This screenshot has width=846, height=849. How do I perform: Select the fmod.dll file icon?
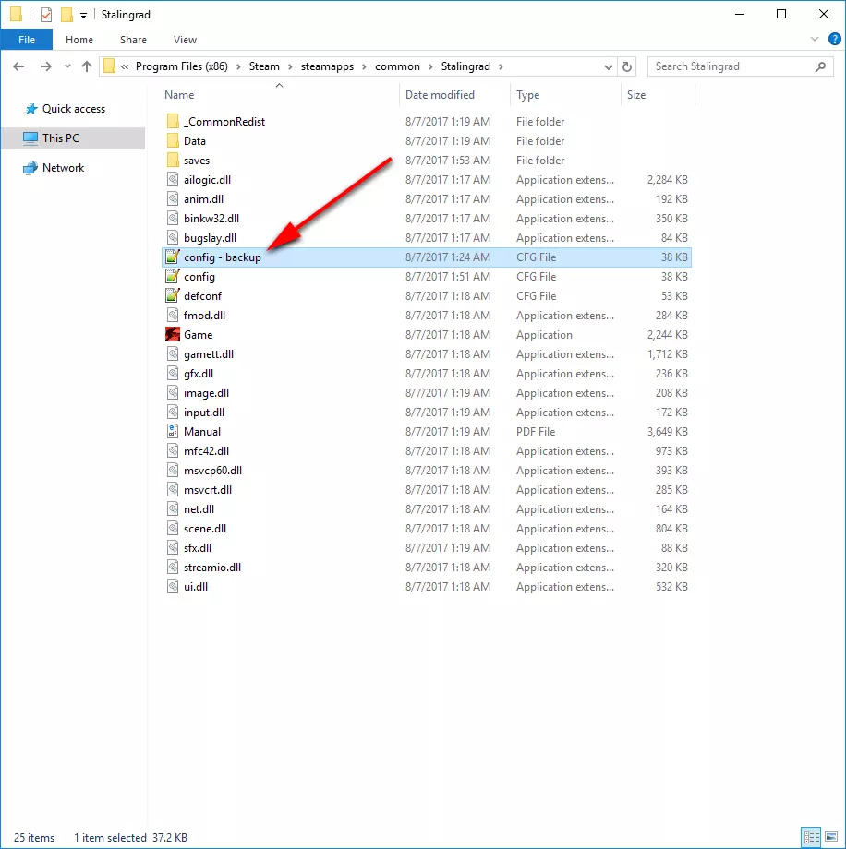click(173, 315)
